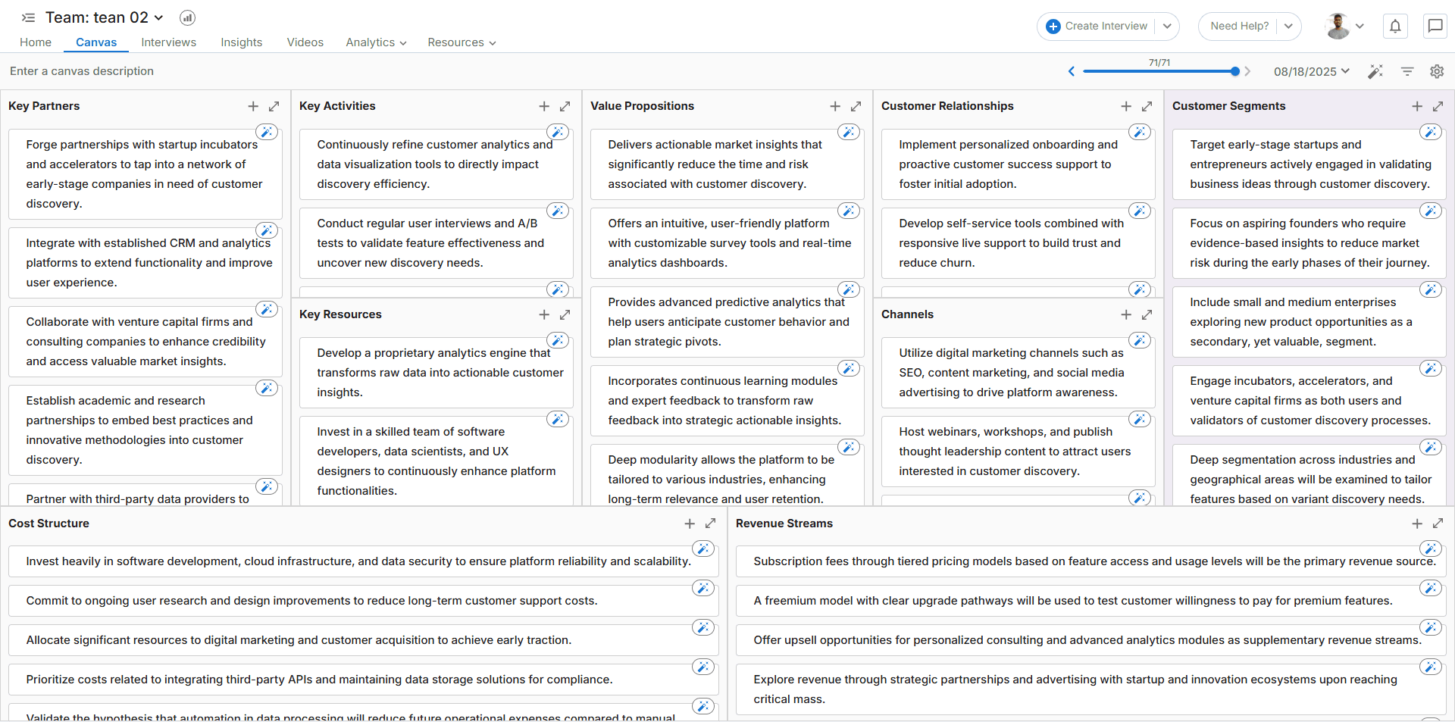Open the 08/18/2025 date dropdown

pos(1312,71)
